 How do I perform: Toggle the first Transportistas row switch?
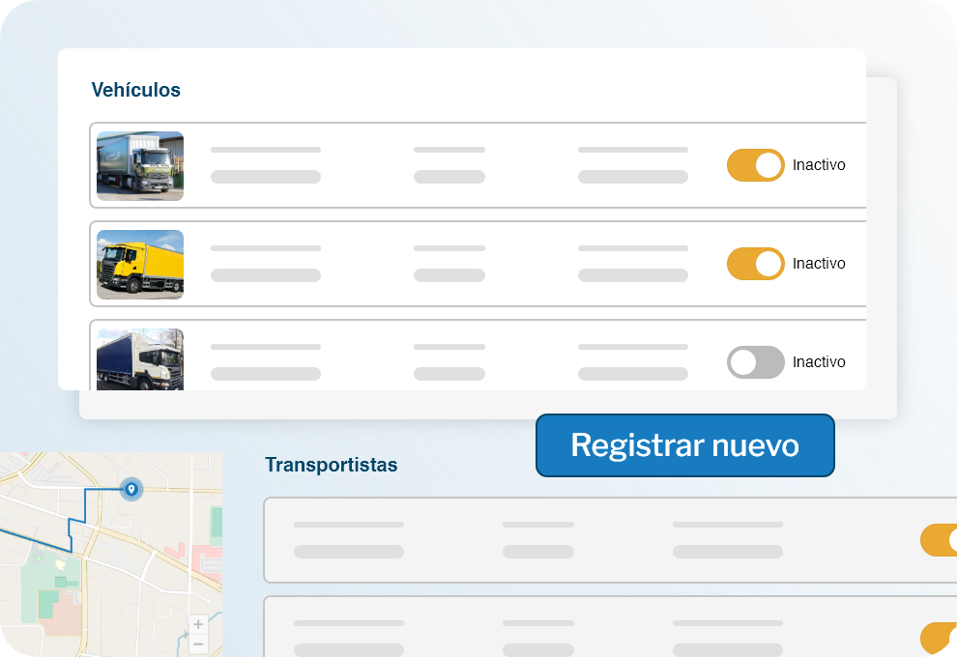click(x=939, y=540)
